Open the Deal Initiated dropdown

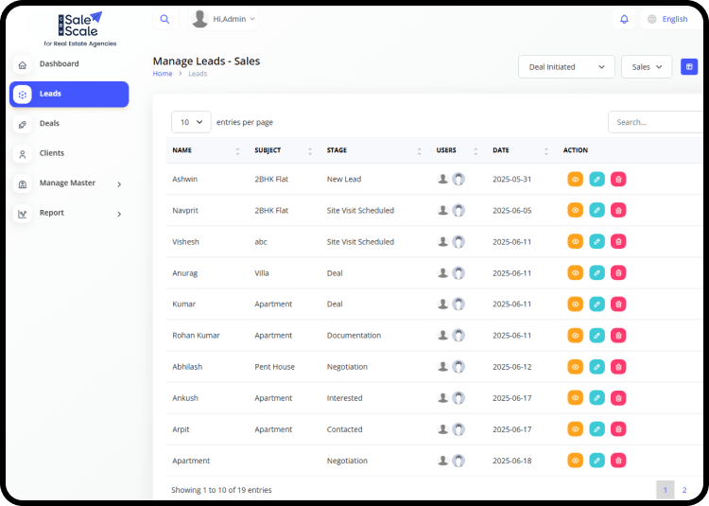coord(566,67)
